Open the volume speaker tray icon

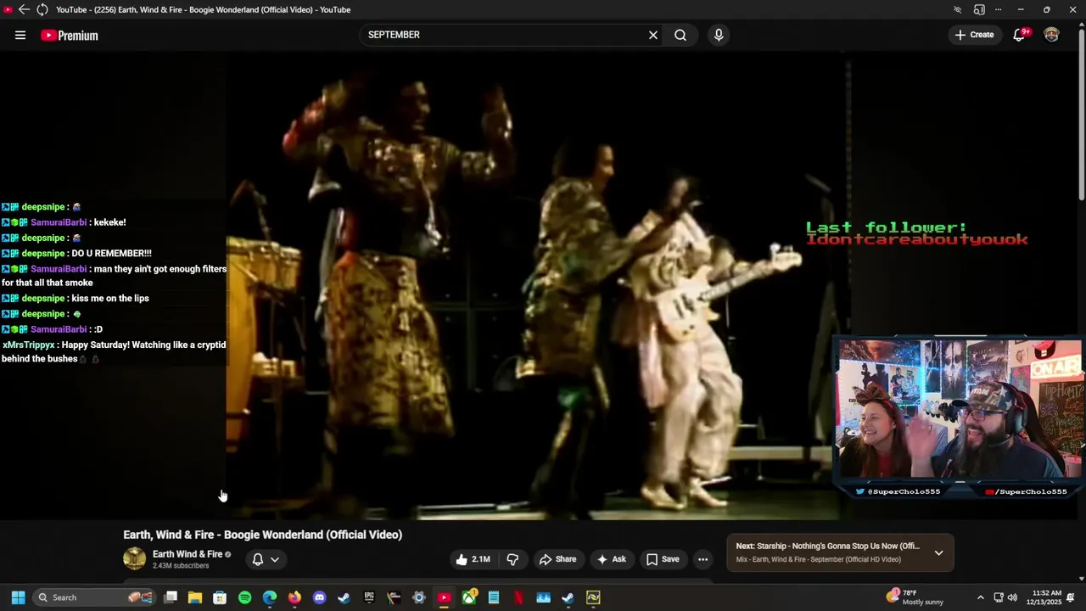click(1012, 597)
